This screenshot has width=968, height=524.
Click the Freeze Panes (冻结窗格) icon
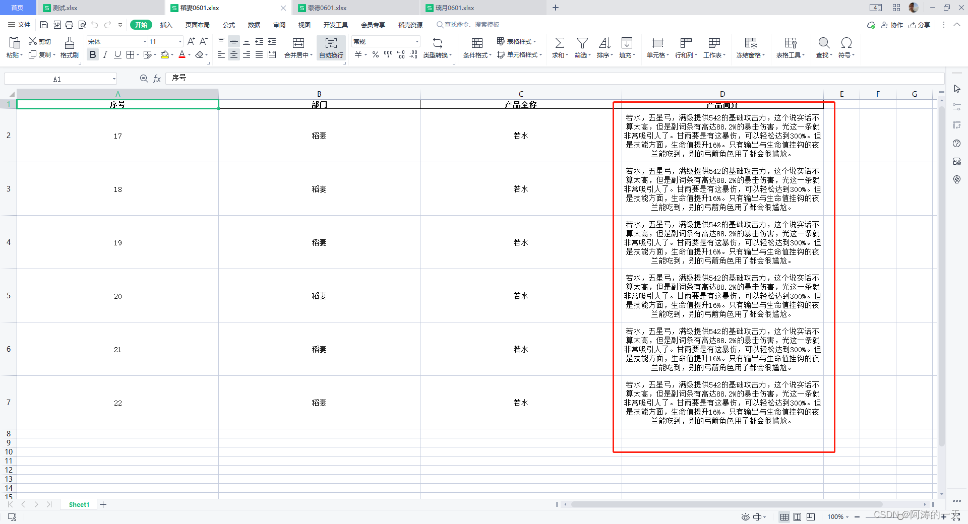tap(751, 43)
